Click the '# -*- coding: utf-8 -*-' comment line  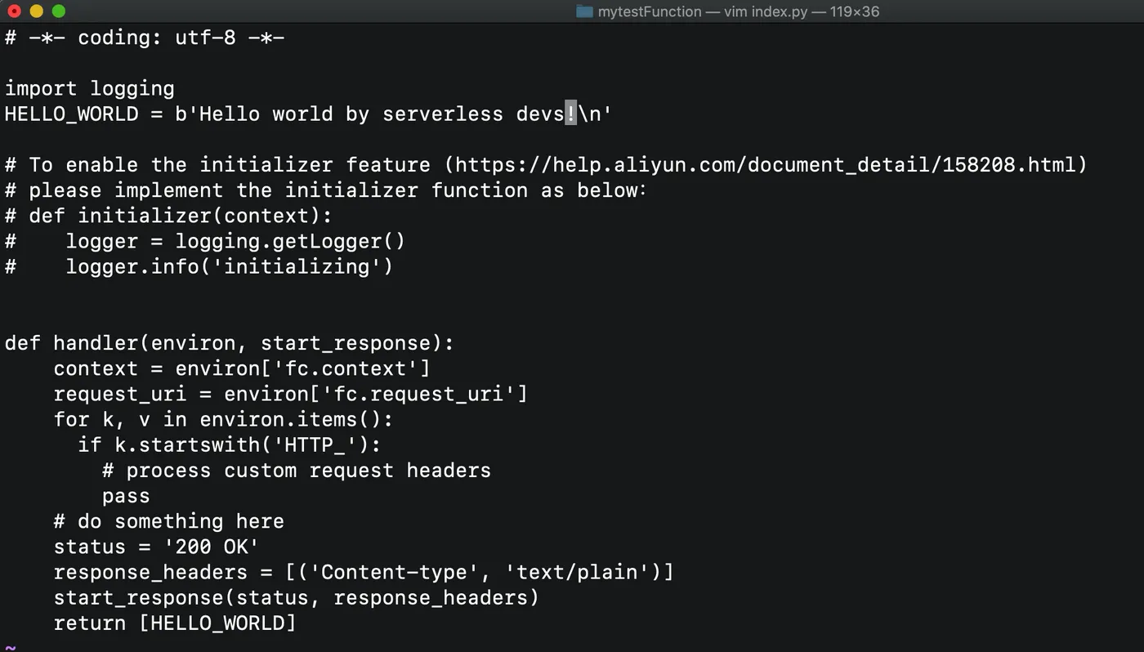coord(145,38)
